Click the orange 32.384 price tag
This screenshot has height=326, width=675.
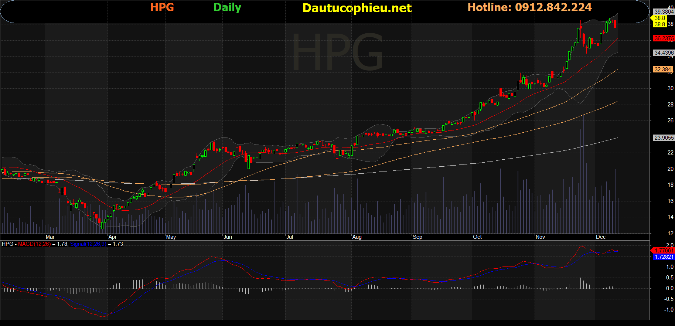click(x=663, y=69)
